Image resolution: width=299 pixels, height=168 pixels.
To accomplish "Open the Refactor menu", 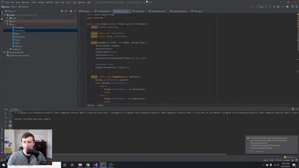I will click(50, 2).
